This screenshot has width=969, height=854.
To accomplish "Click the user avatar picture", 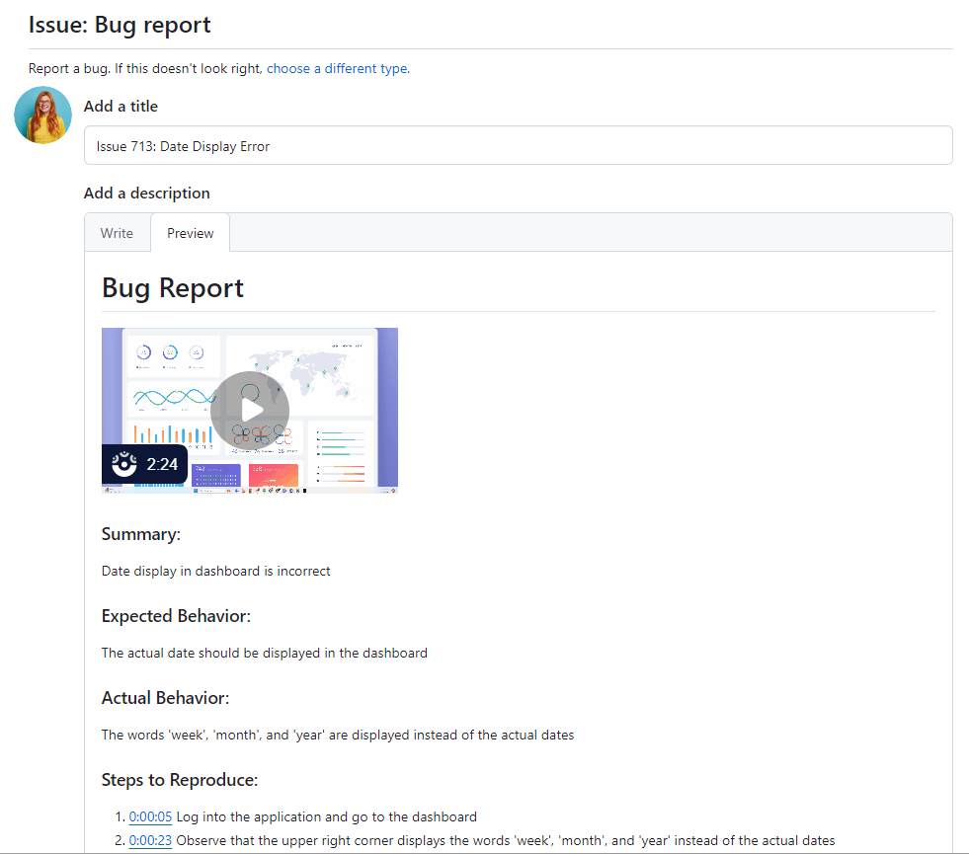I will (x=43, y=115).
